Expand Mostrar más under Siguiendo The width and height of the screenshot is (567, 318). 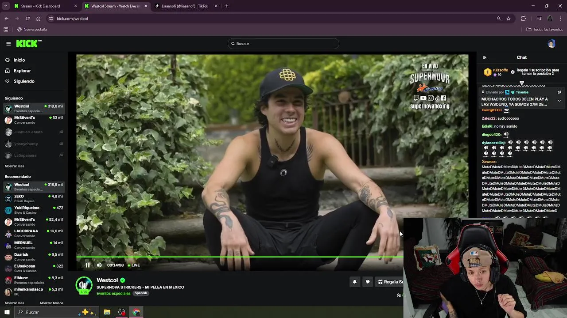14,166
